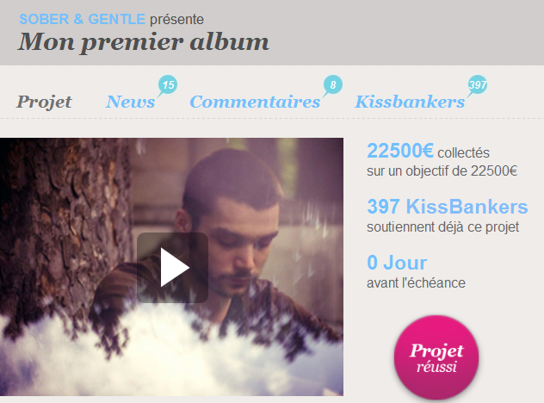Click the soutiennent déjà ce projet text
This screenshot has height=403, width=544.
(443, 227)
